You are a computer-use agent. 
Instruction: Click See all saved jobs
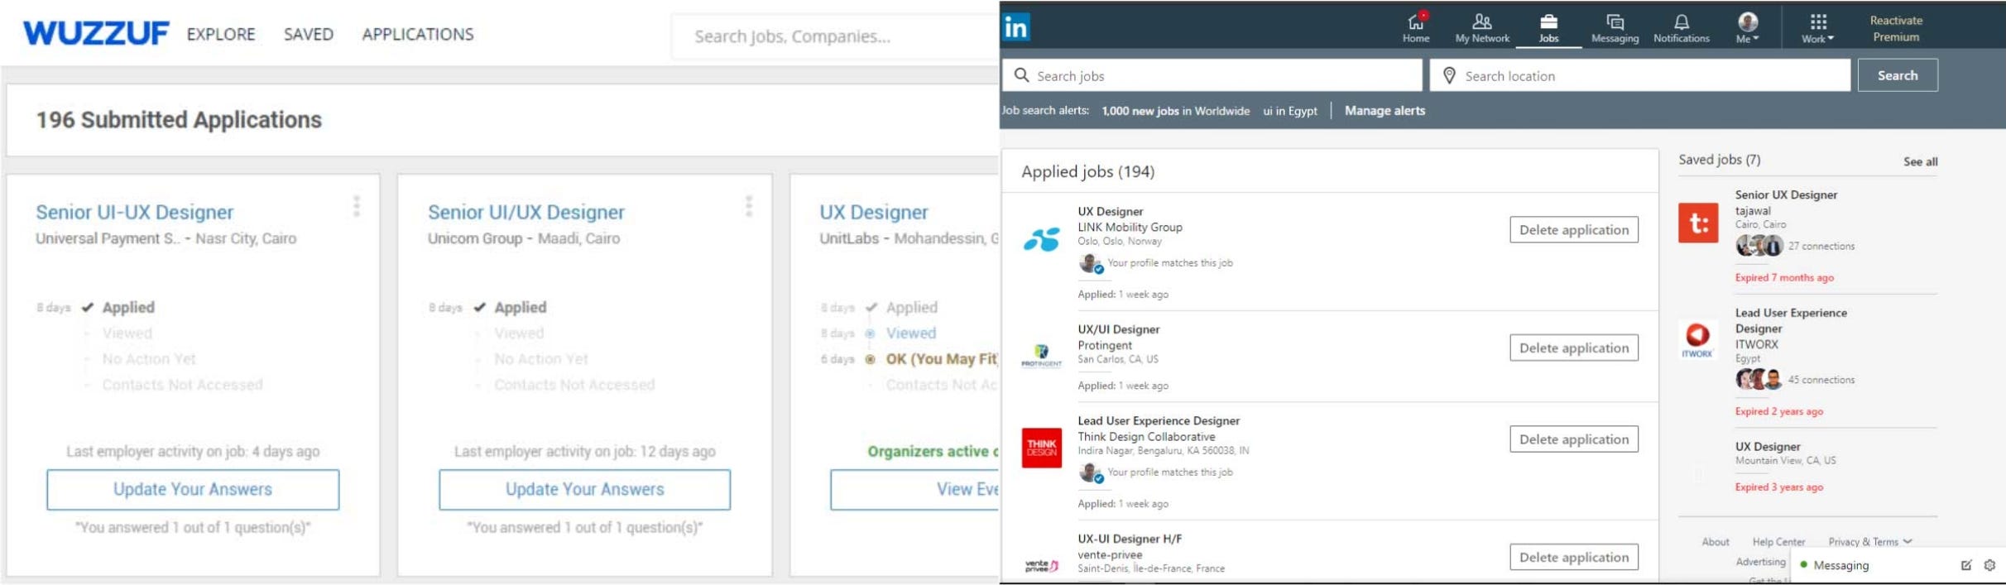pos(1920,161)
